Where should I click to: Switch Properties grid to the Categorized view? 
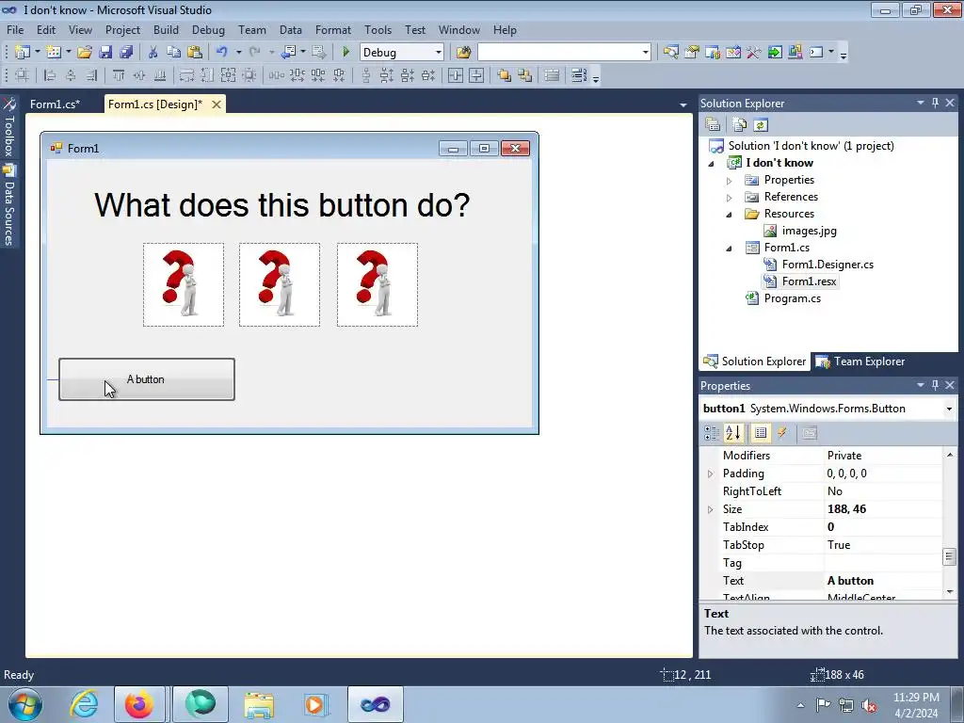712,433
